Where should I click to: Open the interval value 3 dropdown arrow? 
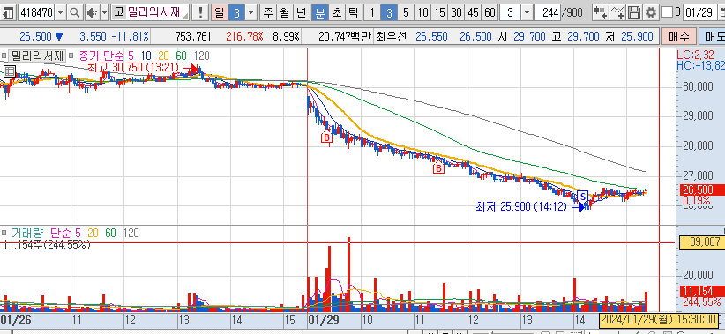click(x=527, y=12)
